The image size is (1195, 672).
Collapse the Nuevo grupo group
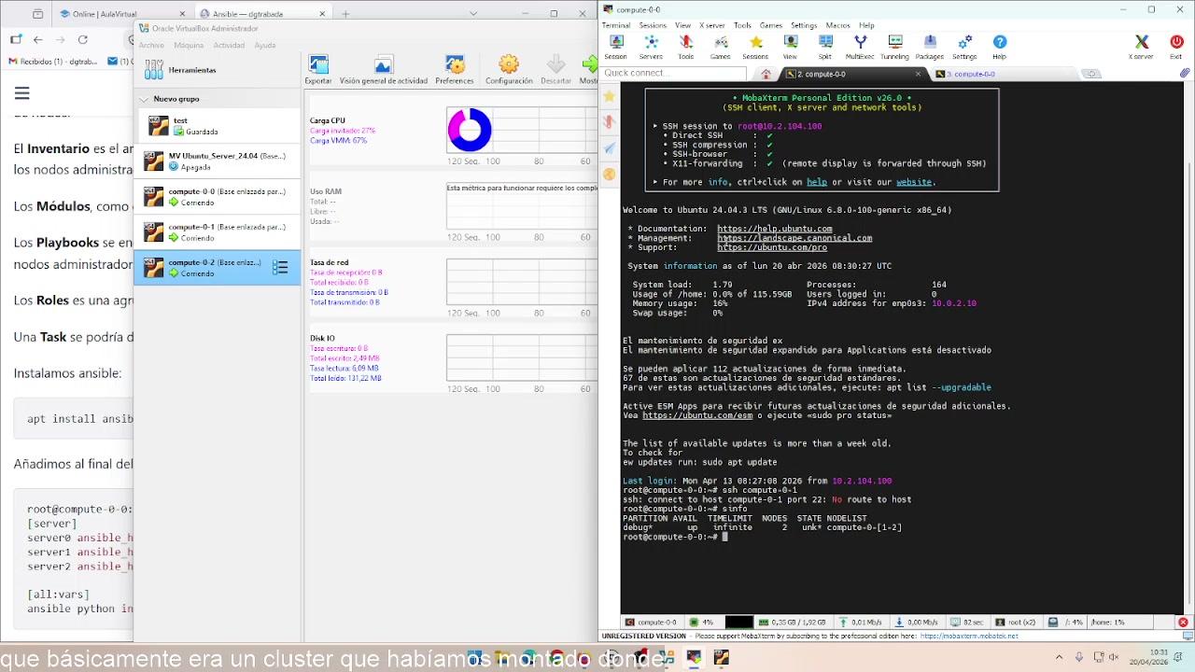[x=145, y=99]
